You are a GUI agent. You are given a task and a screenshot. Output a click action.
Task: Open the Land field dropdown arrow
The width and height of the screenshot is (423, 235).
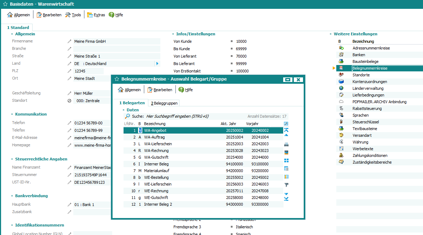157,64
